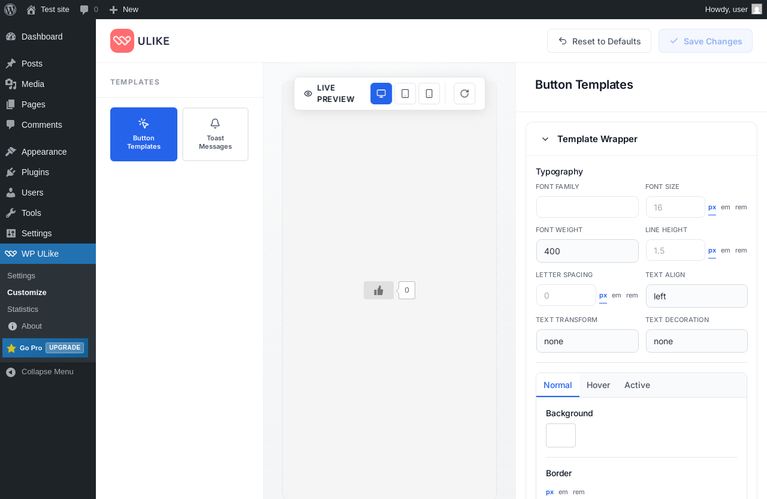Select the Active state tab

point(637,385)
